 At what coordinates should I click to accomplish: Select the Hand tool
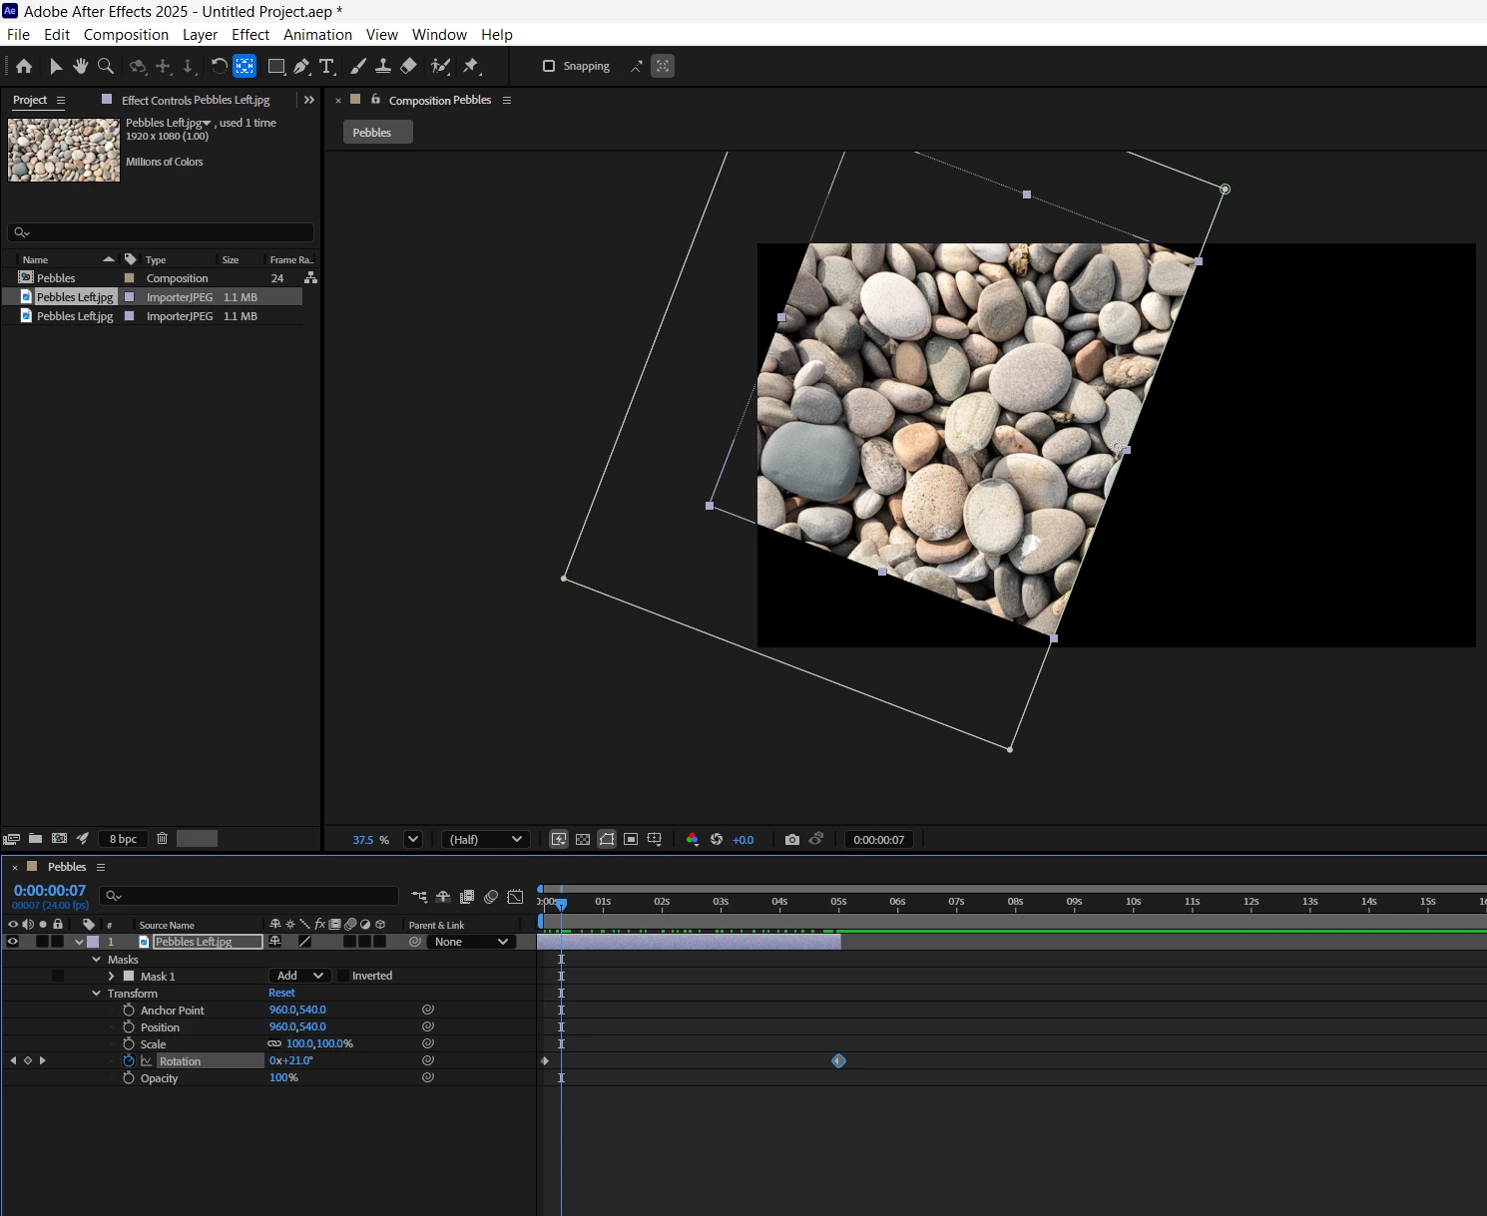pyautogui.click(x=81, y=67)
